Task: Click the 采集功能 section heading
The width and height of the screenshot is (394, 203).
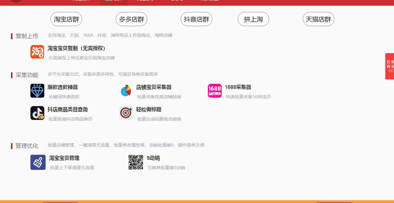Action: click(x=27, y=75)
